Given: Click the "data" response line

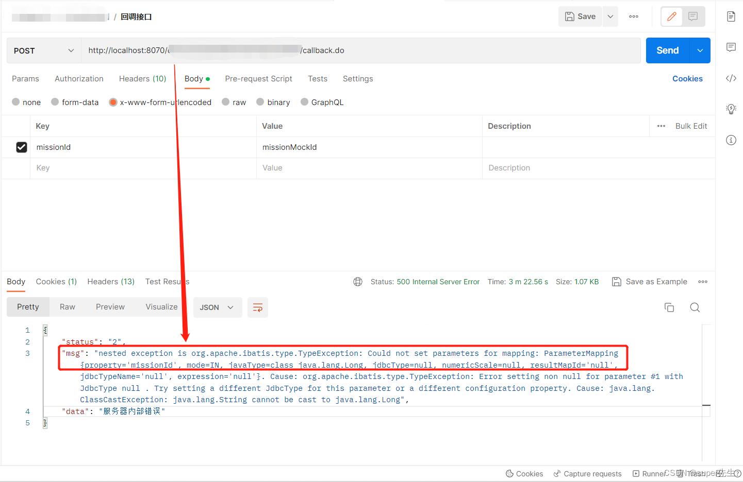Looking at the screenshot, I should tap(113, 411).
